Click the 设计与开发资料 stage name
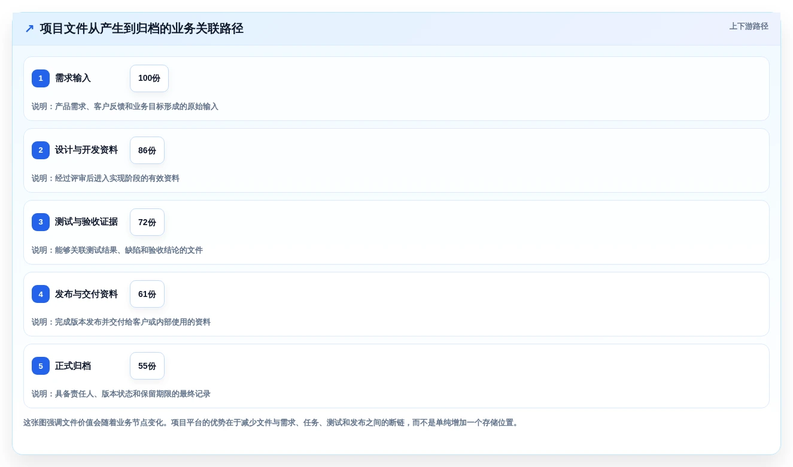Image resolution: width=793 pixels, height=467 pixels. [x=86, y=150]
